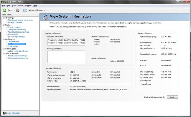Screen dimensions: 191x117
Task: Collapse the System Update tree node
Action: pyautogui.click(x=4, y=49)
